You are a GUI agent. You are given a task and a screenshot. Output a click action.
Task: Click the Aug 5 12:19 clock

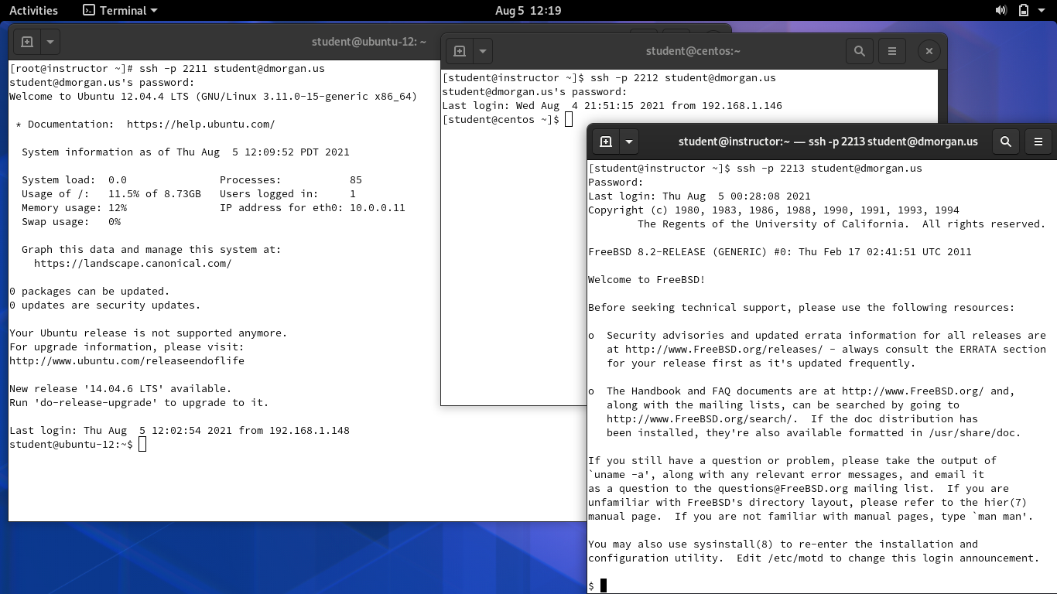click(x=528, y=11)
